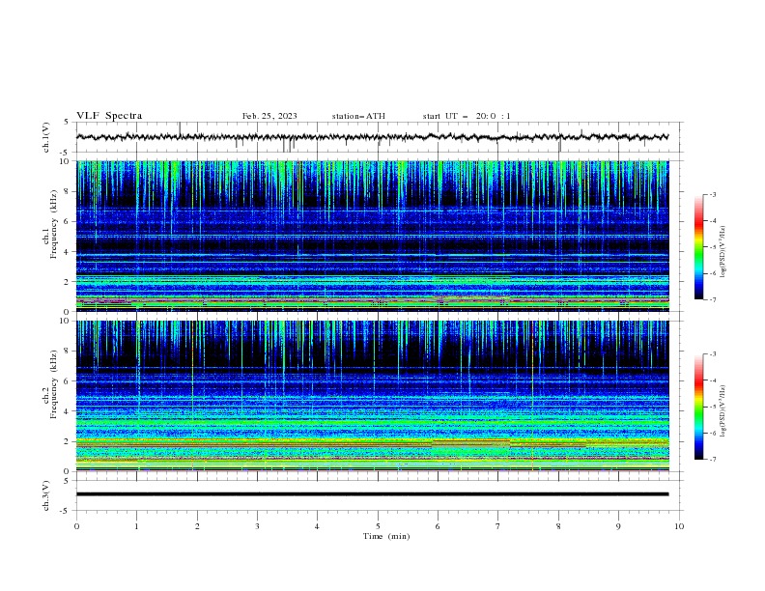The image size is (765, 591).
Task: Click the ch.2 "Frequency (kHz)" axis label
Action: [x=53, y=384]
